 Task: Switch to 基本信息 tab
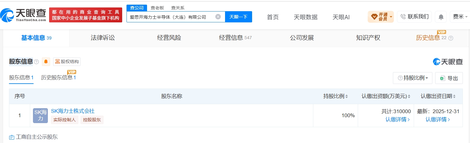click(36, 38)
